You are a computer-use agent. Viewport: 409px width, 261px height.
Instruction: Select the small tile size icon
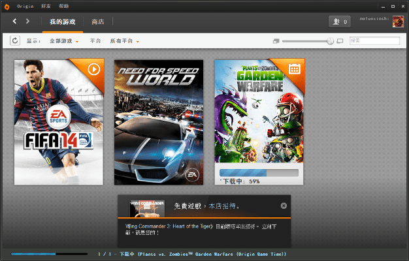pos(276,41)
